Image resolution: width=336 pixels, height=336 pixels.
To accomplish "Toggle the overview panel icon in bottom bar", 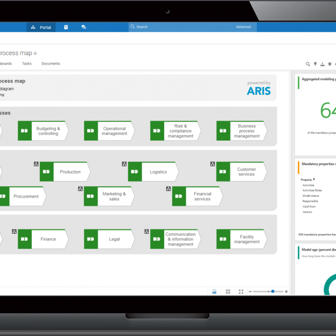I will [214, 291].
